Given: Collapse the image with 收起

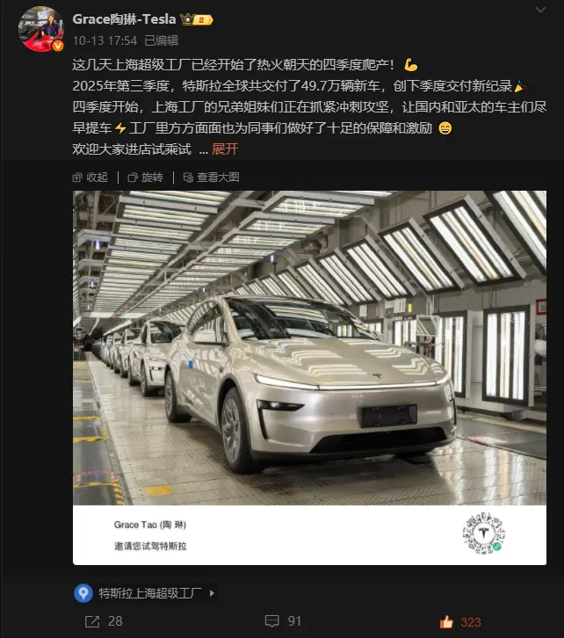Looking at the screenshot, I should point(90,178).
